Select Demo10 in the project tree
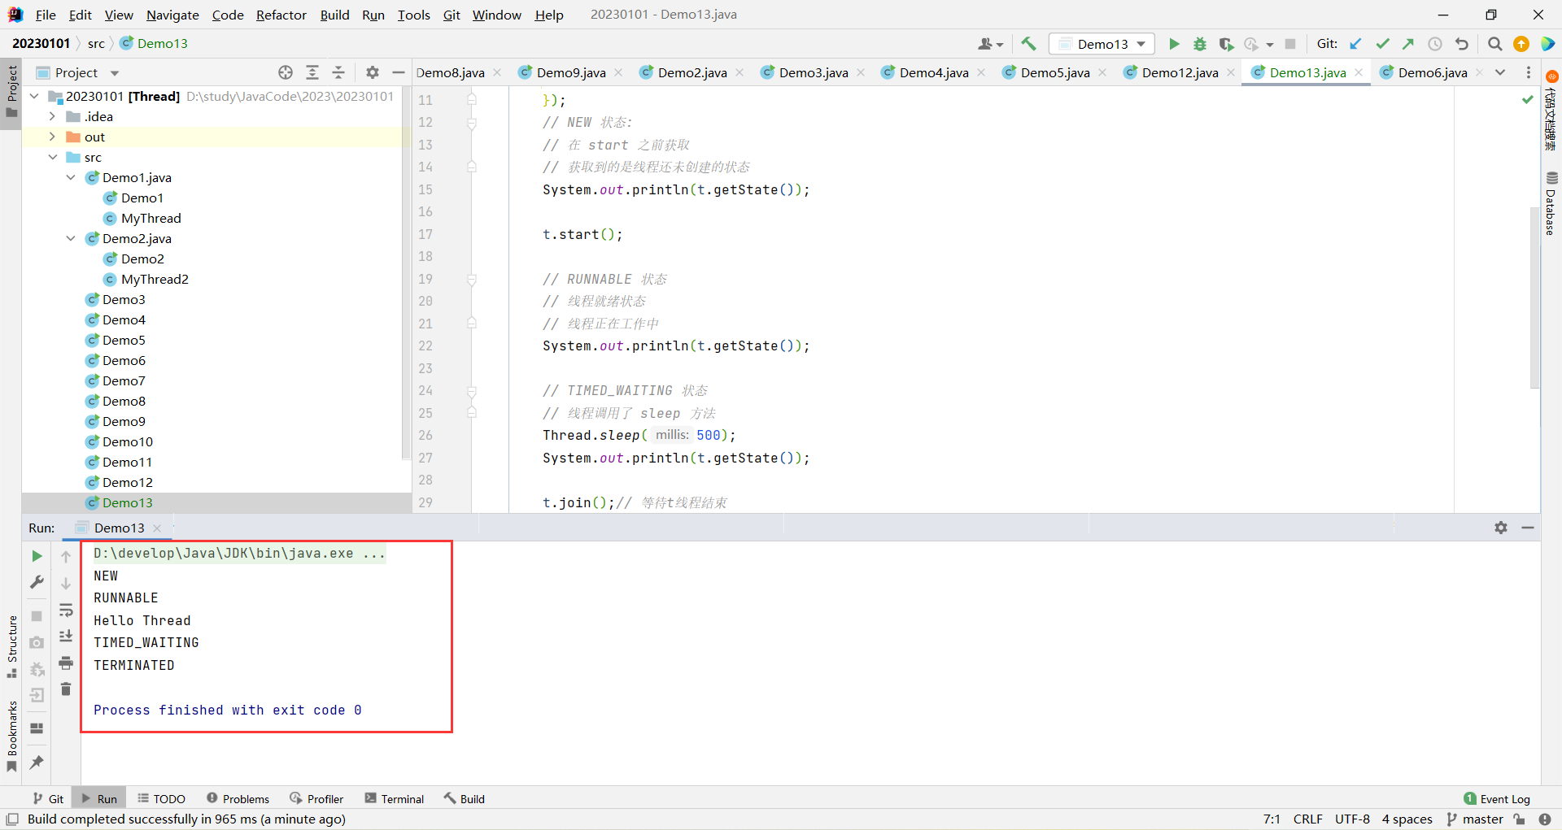The width and height of the screenshot is (1562, 830). click(x=127, y=441)
